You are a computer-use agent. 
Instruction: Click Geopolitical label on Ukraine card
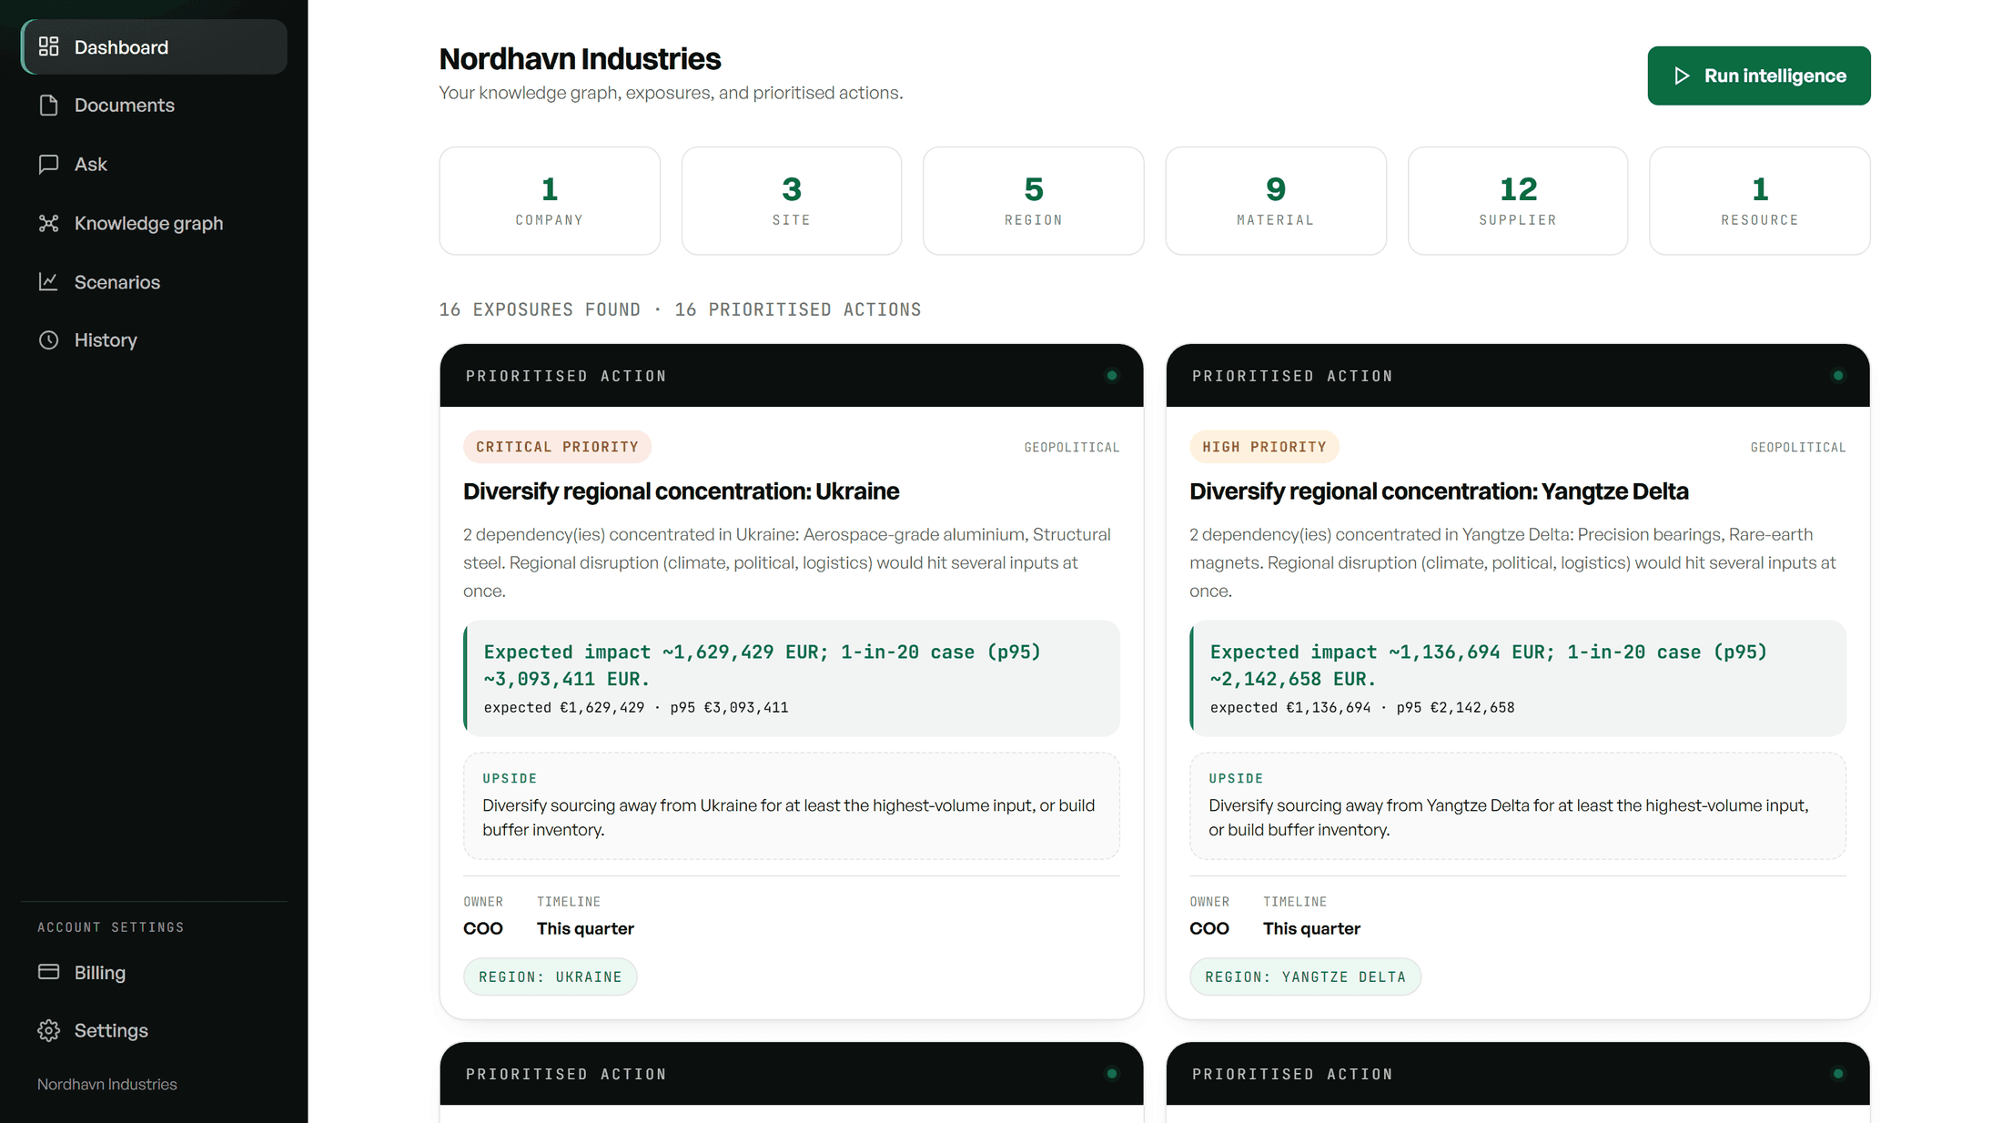click(1072, 447)
